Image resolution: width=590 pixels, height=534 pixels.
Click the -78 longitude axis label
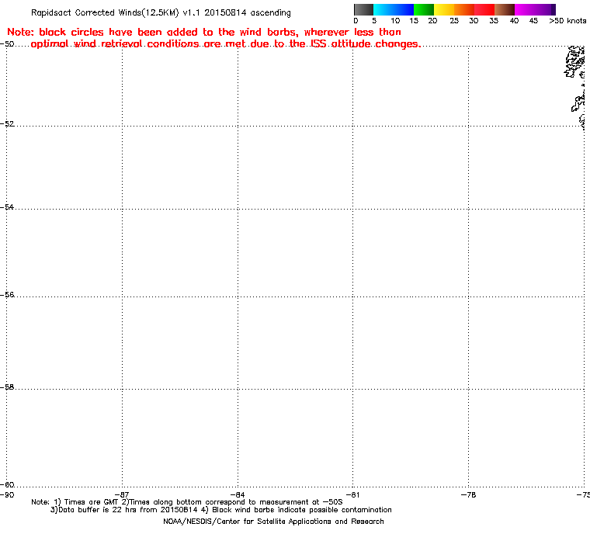(468, 494)
